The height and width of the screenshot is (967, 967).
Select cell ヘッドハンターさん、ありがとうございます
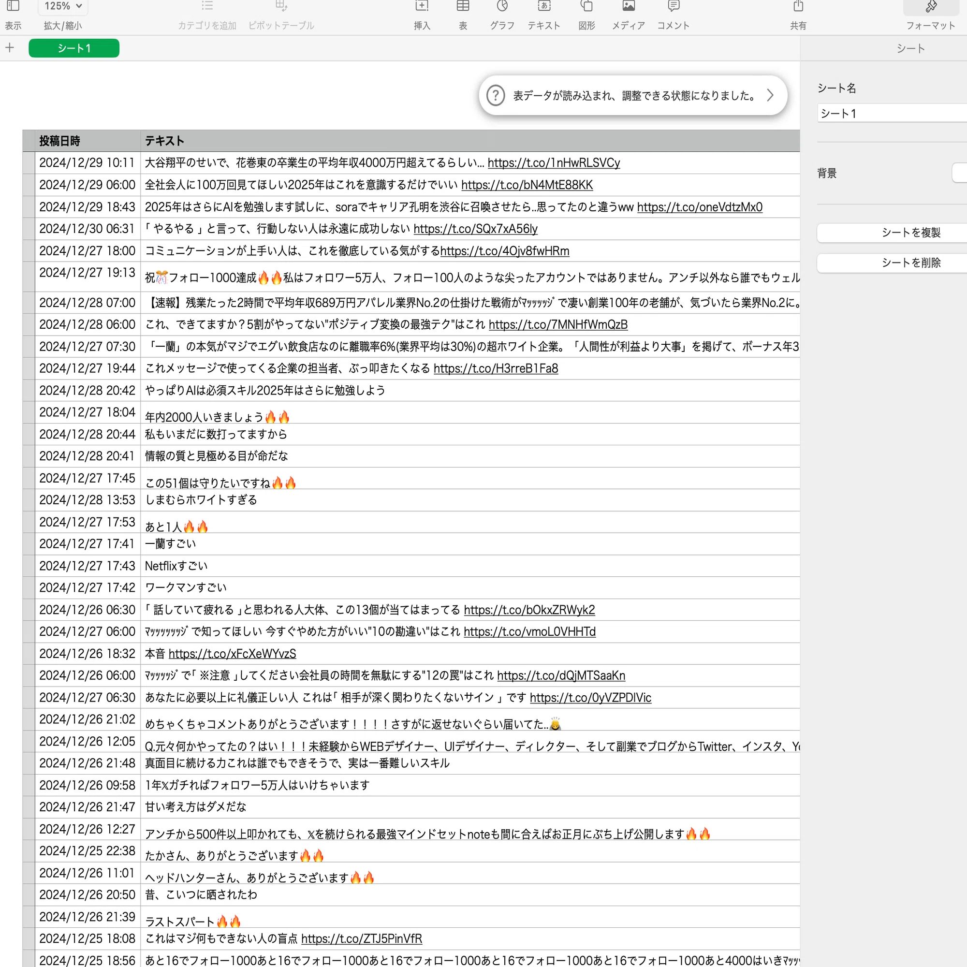470,873
